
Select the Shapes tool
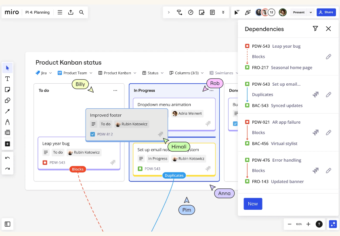[7, 101]
